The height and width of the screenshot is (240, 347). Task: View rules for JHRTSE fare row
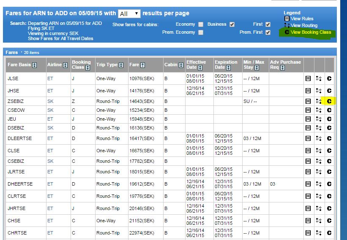tap(308, 208)
